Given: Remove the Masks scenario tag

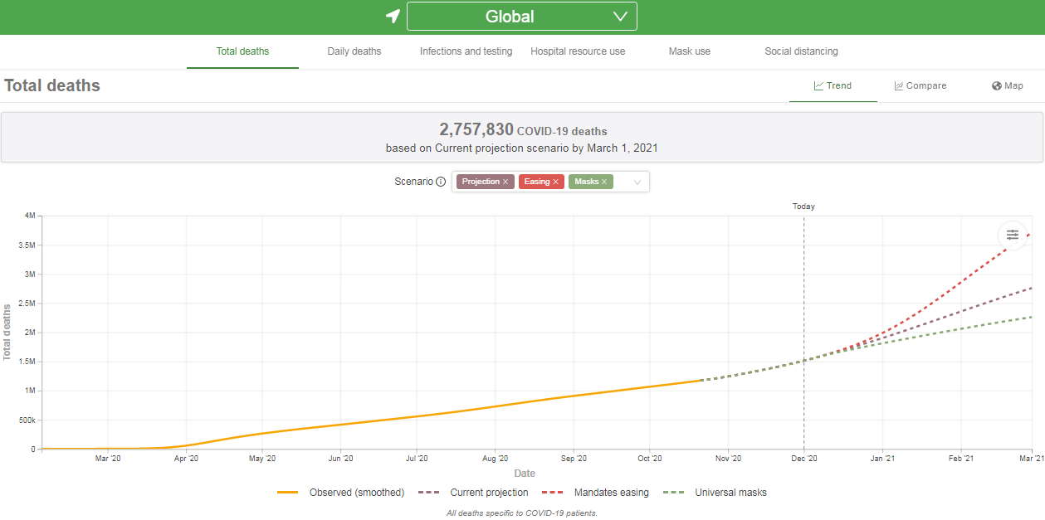Looking at the screenshot, I should click(604, 182).
